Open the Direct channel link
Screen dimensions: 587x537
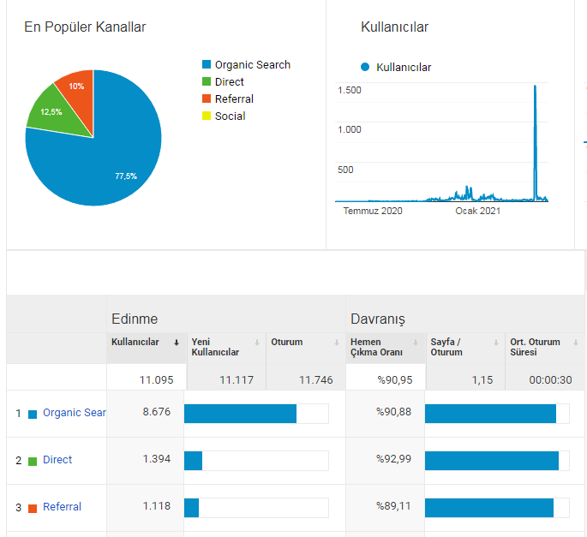tap(57, 460)
